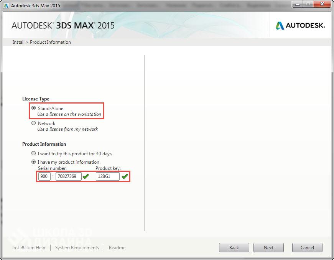Open the System Requirements link
Image resolution: width=334 pixels, height=260 pixels.
click(77, 248)
